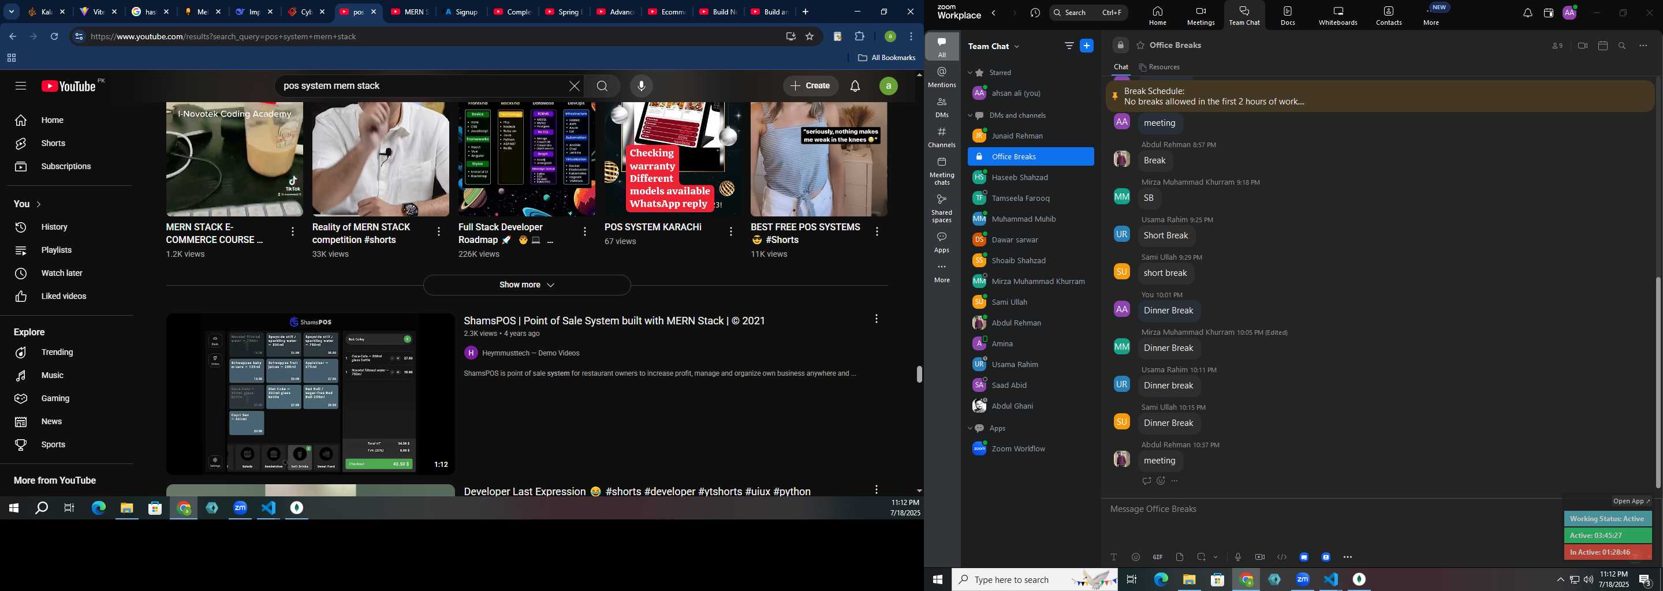
Task: Search within Office Breaks chat
Action: 1623,46
